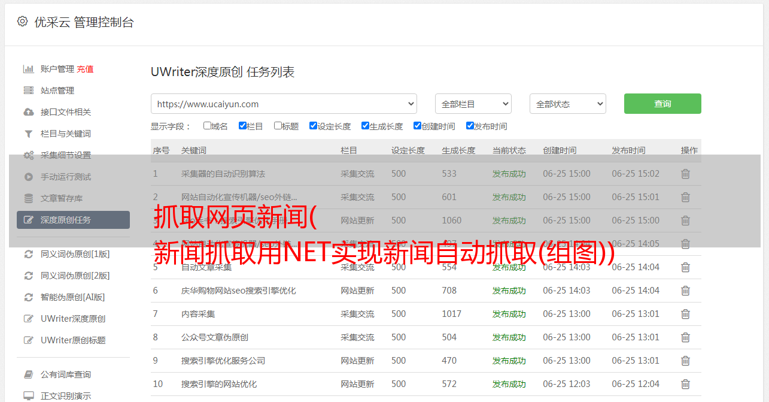The width and height of the screenshot is (769, 402).
Task: Expand the 全部栏目 dropdown
Action: click(x=473, y=104)
